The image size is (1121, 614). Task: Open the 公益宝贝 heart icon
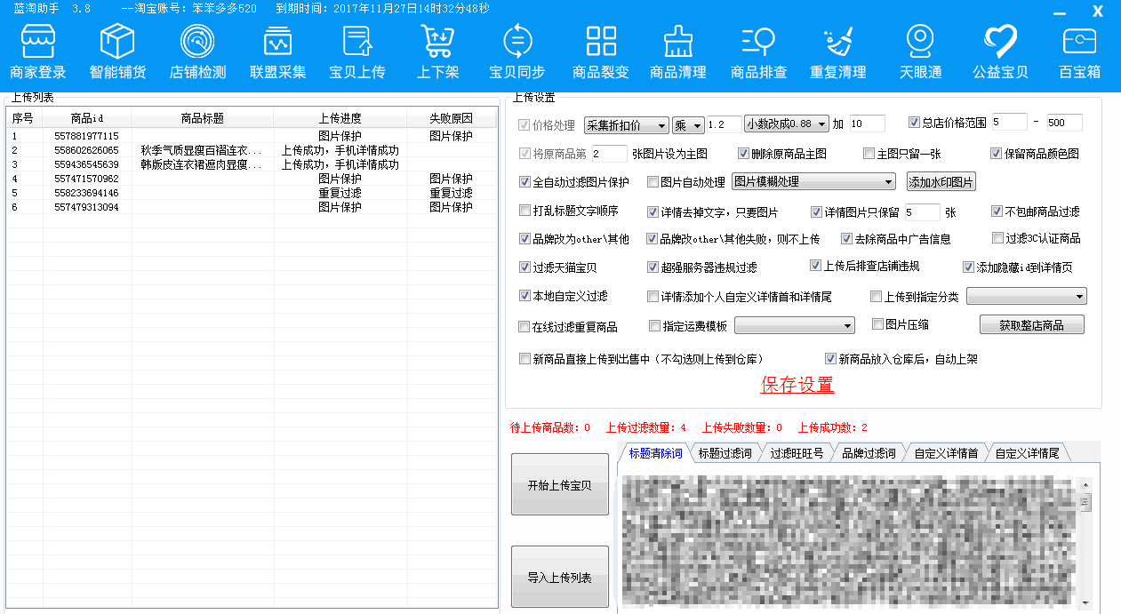pos(1000,43)
